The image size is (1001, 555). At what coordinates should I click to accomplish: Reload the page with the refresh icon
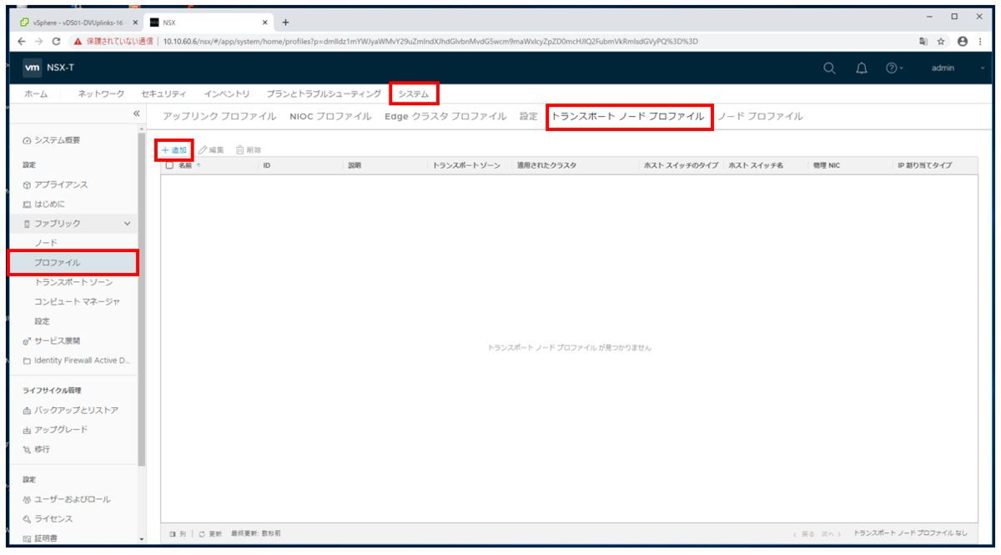[x=56, y=41]
